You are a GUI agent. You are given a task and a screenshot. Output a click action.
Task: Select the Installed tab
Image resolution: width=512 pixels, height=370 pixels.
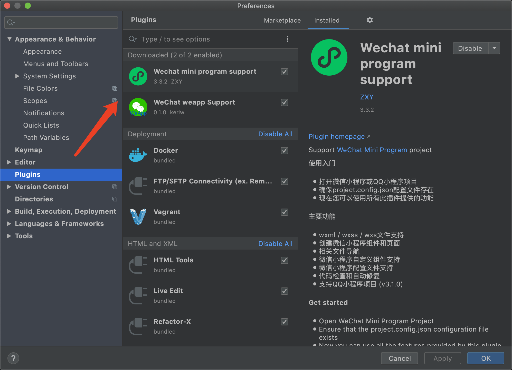point(327,20)
